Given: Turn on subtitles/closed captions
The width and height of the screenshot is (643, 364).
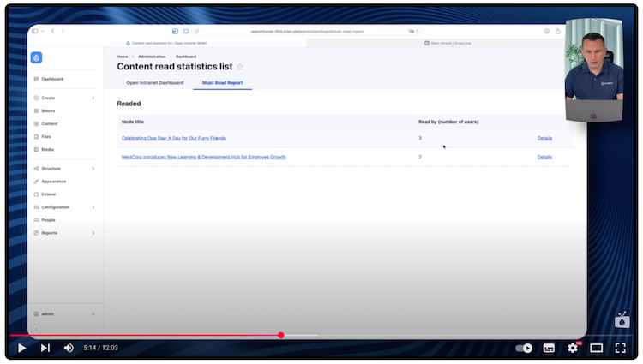Looking at the screenshot, I should point(549,348).
